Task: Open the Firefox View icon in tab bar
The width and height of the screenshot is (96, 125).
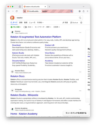Action: coord(20,6)
